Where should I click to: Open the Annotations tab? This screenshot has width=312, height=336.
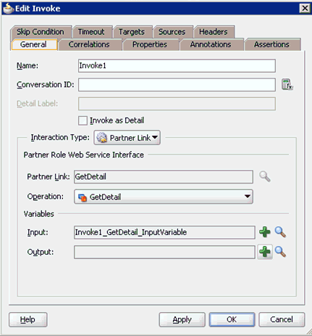point(211,44)
